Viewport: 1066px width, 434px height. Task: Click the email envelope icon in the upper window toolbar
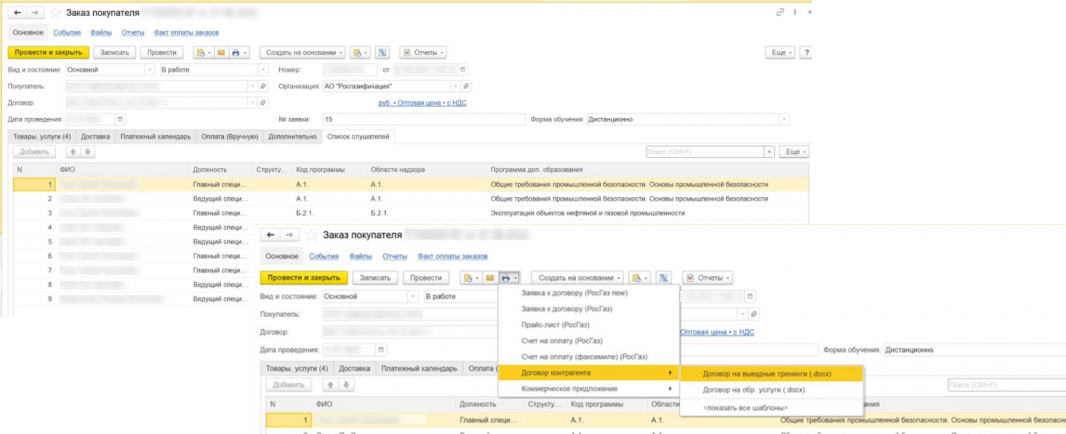point(221,53)
